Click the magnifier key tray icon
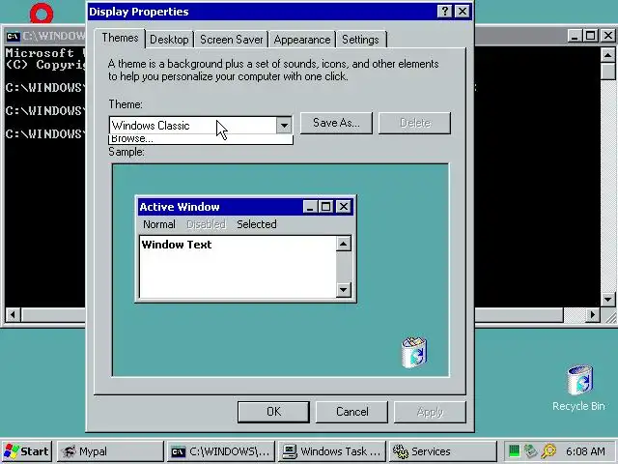 pos(548,450)
